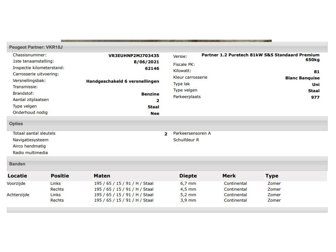336x252 pixels.
Task: Click the Diepte column header
Action: (x=188, y=176)
